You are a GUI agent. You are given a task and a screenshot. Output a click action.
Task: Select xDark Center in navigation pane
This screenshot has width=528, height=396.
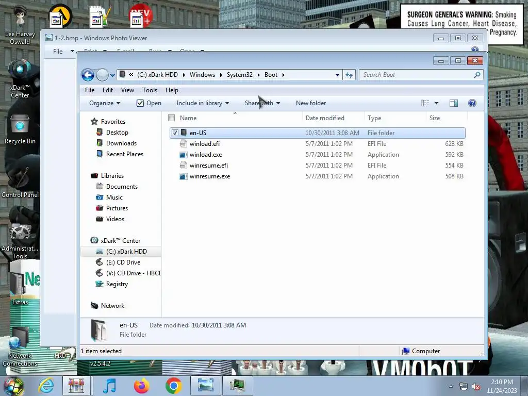point(120,241)
